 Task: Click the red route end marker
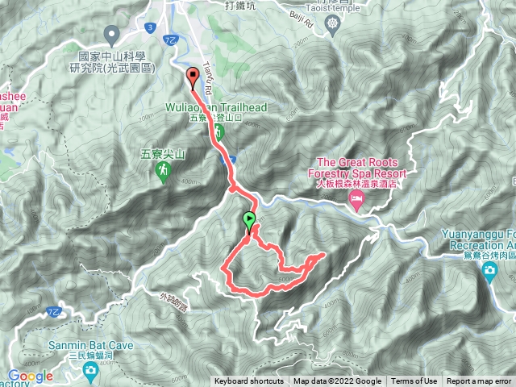193,78
